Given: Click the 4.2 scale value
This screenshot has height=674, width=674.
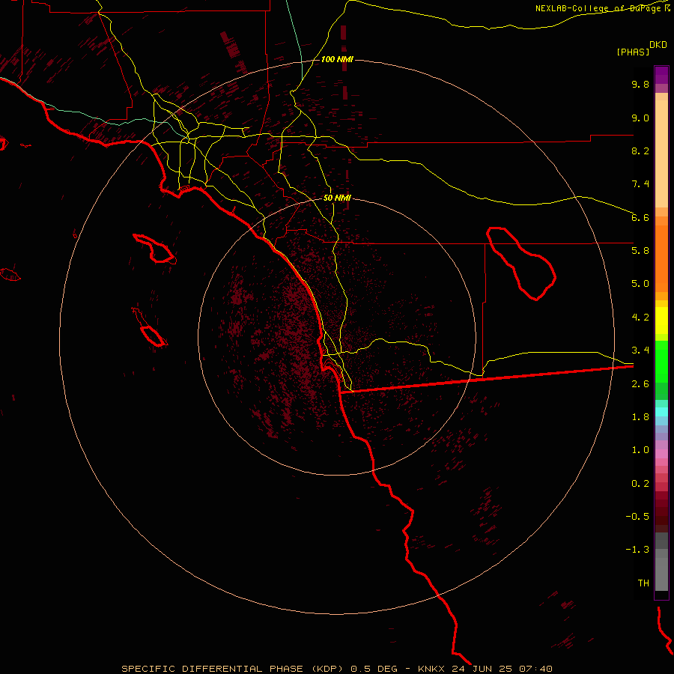Looking at the screenshot, I should pos(640,318).
